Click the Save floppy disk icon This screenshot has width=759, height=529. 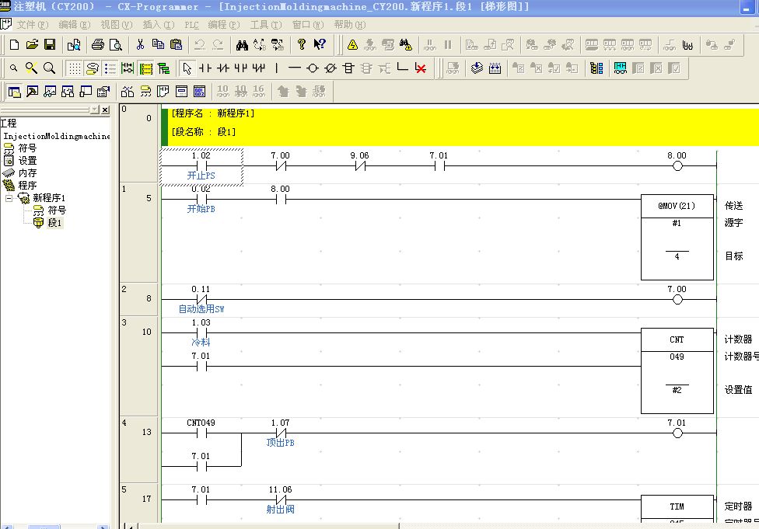tap(49, 44)
